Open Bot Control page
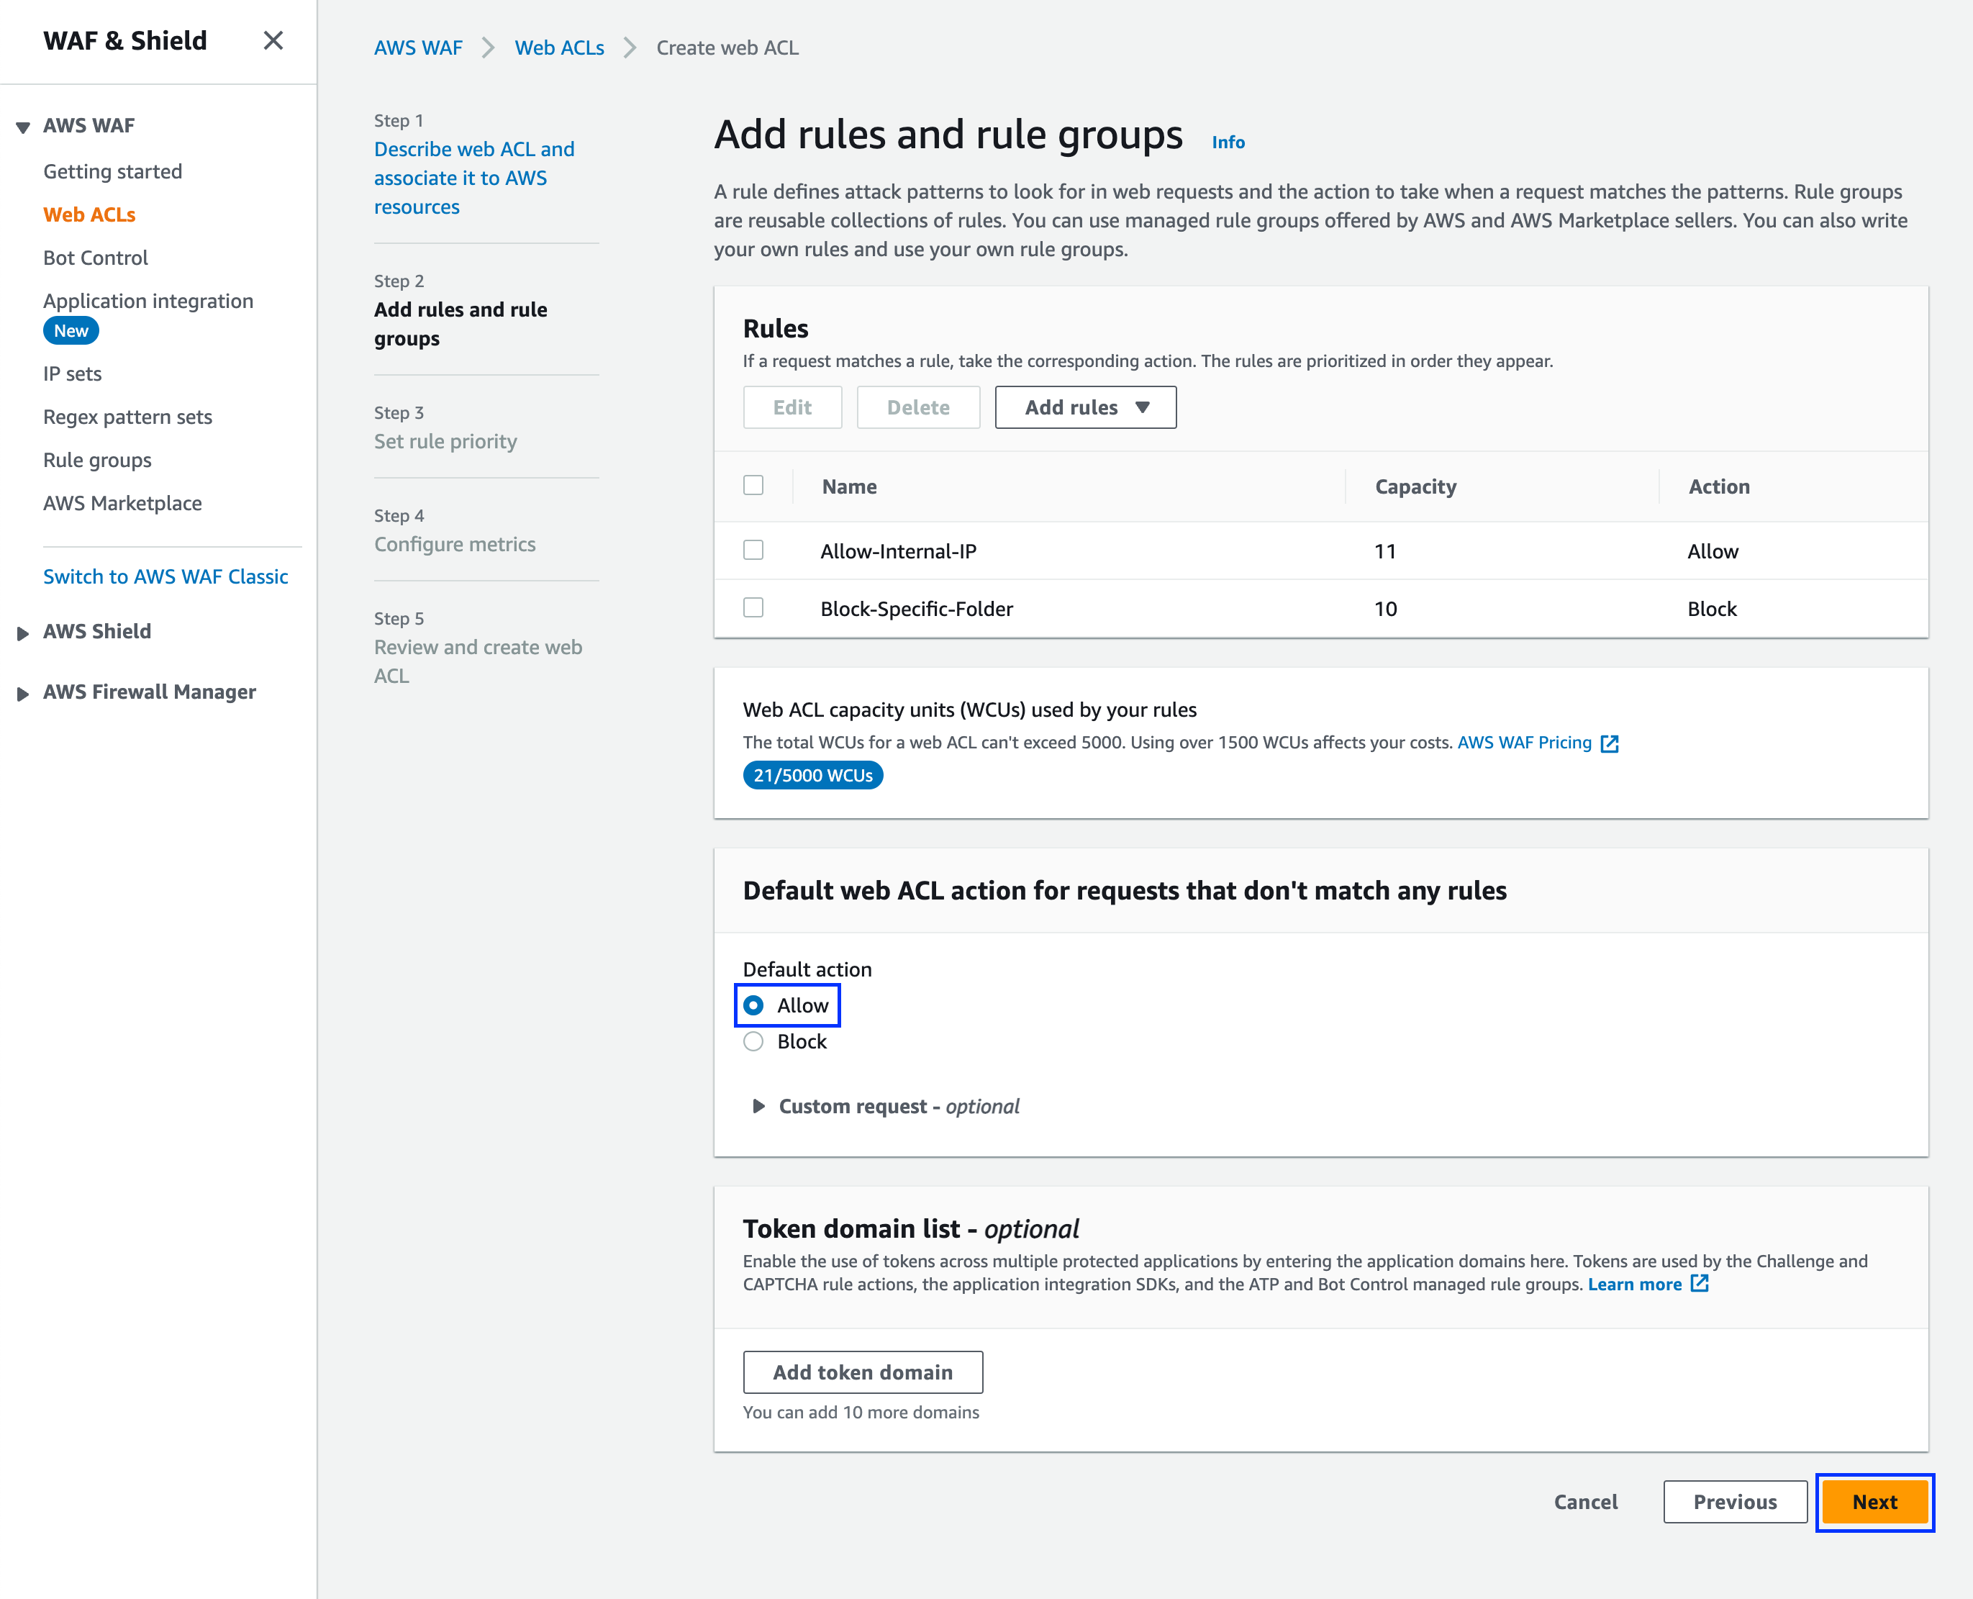1973x1599 pixels. (x=96, y=258)
